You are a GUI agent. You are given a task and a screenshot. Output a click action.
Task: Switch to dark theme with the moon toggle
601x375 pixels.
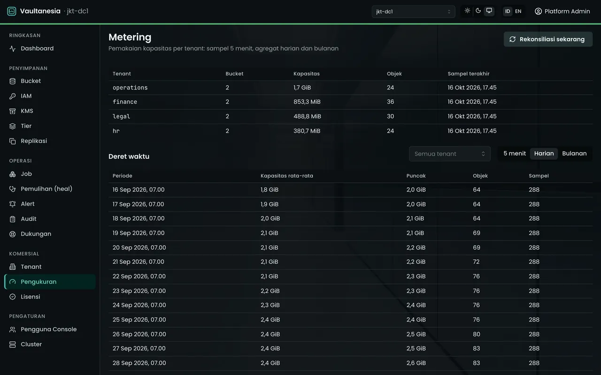478,11
